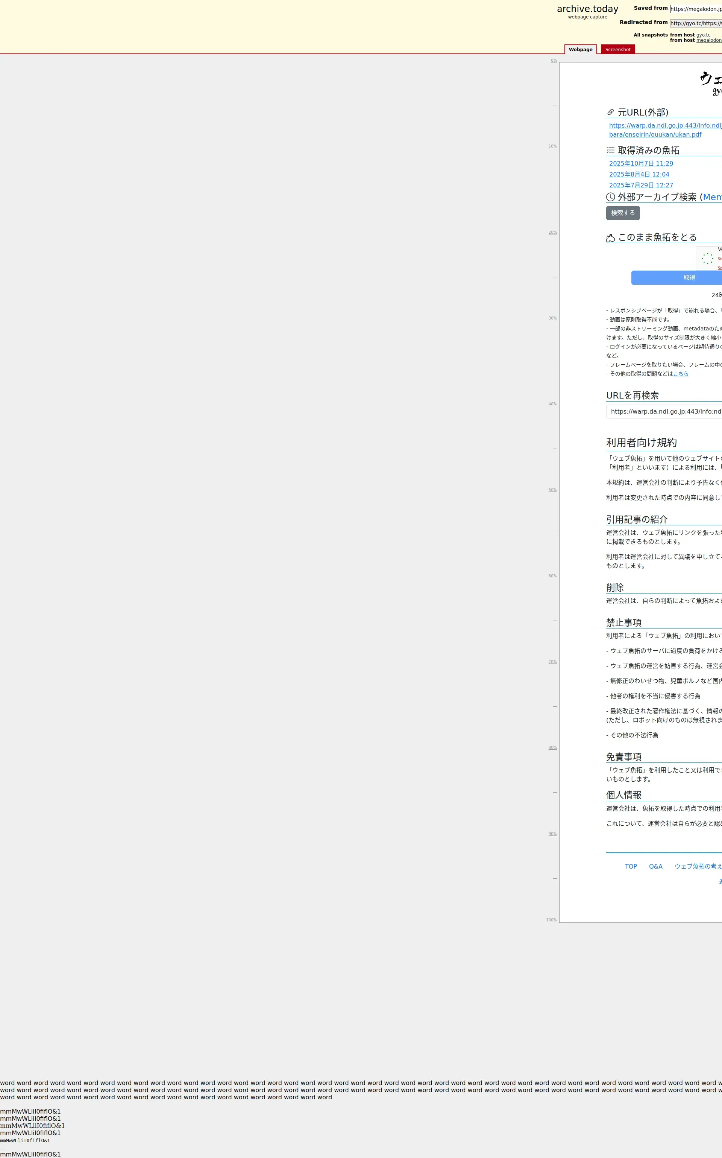Click the list icon beside 取得済みの魚拓
The image size is (722, 1158).
[610, 150]
